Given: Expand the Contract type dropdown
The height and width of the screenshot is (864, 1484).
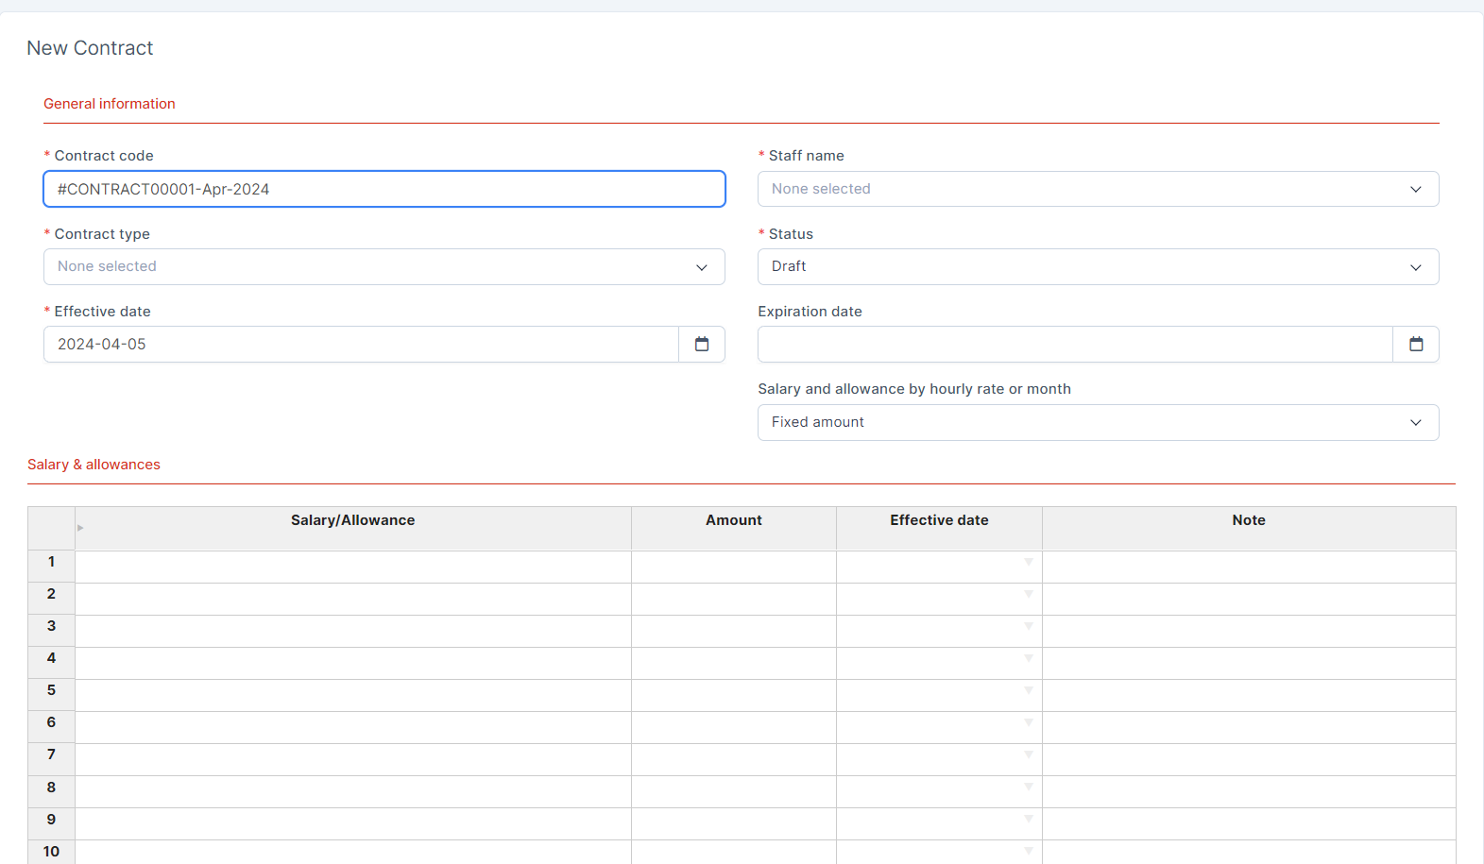Looking at the screenshot, I should coord(384,267).
